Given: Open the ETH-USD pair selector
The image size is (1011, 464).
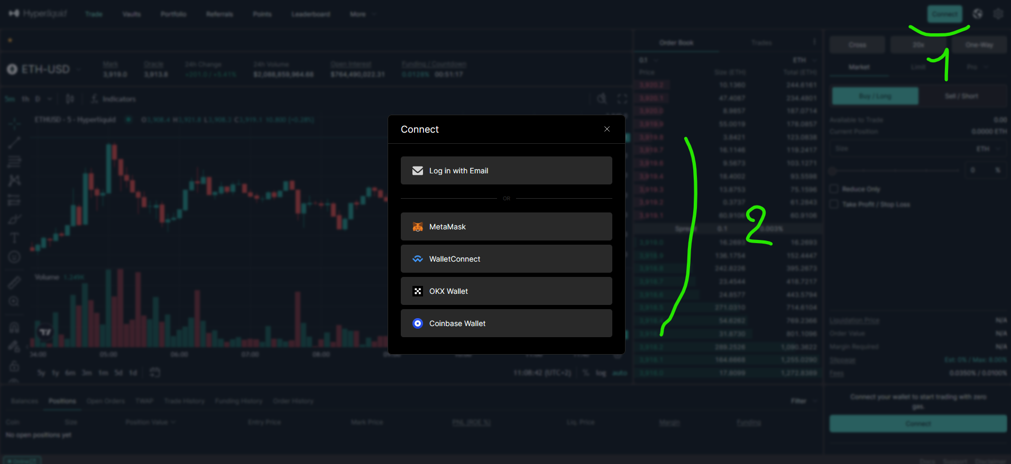Looking at the screenshot, I should pos(44,69).
